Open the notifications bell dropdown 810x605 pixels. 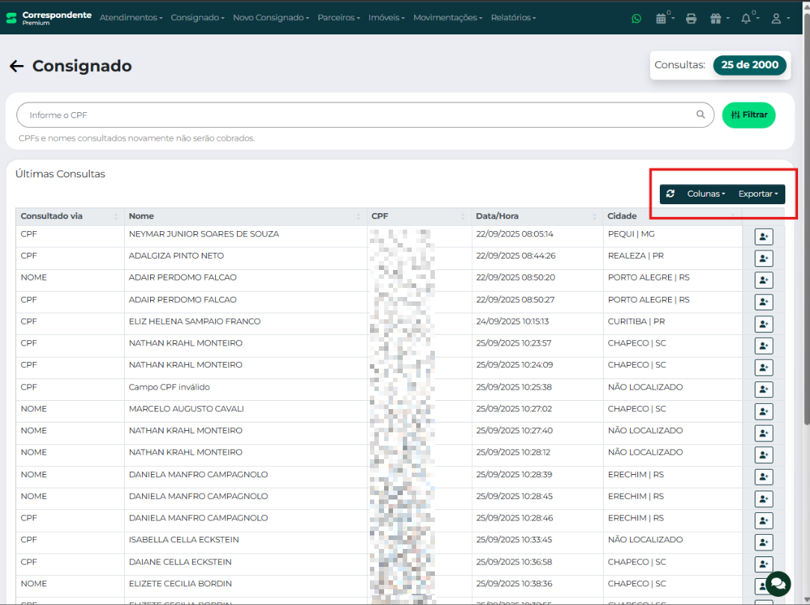(x=748, y=18)
